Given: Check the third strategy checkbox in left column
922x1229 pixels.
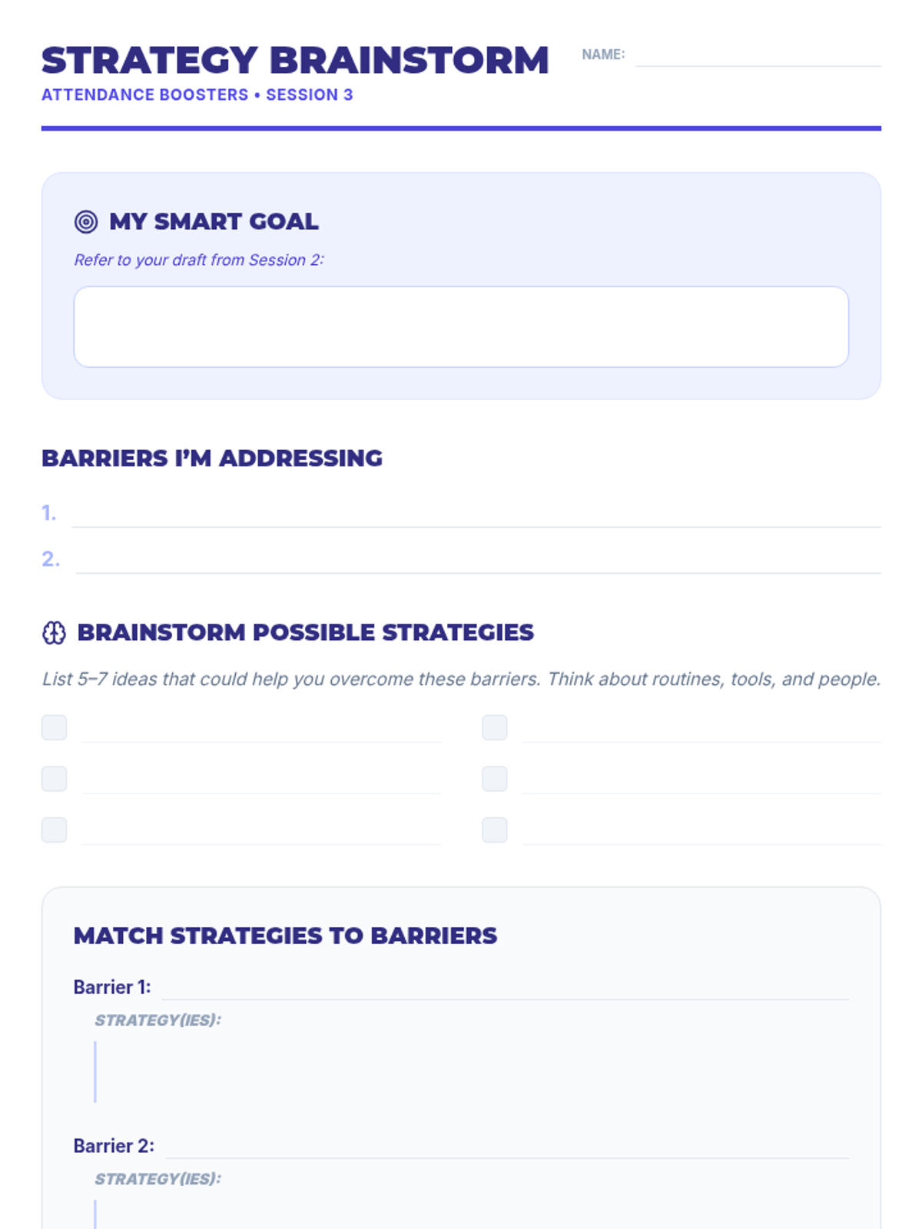Looking at the screenshot, I should point(54,830).
